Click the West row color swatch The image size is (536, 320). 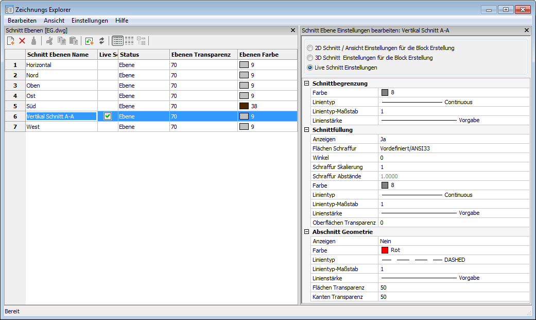(x=244, y=127)
